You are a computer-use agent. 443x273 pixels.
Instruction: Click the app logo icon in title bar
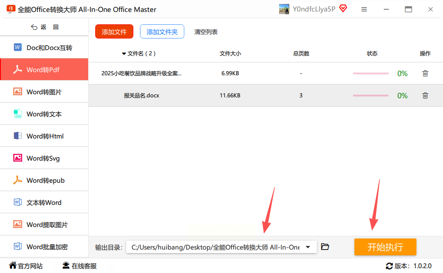tap(11, 9)
